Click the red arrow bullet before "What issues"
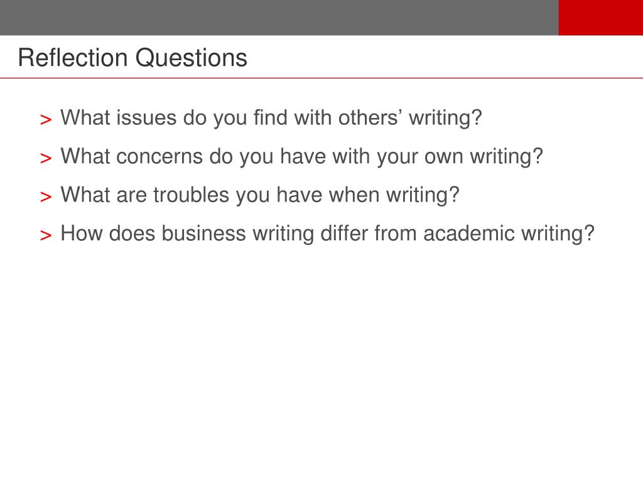The height and width of the screenshot is (482, 643). tap(46, 120)
